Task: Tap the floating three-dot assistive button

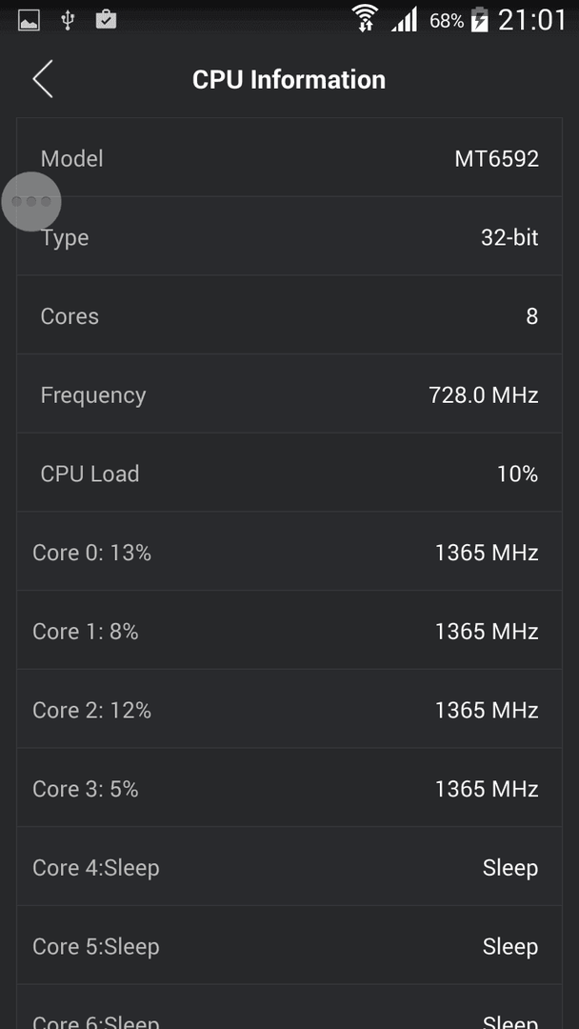Action: pyautogui.click(x=30, y=201)
